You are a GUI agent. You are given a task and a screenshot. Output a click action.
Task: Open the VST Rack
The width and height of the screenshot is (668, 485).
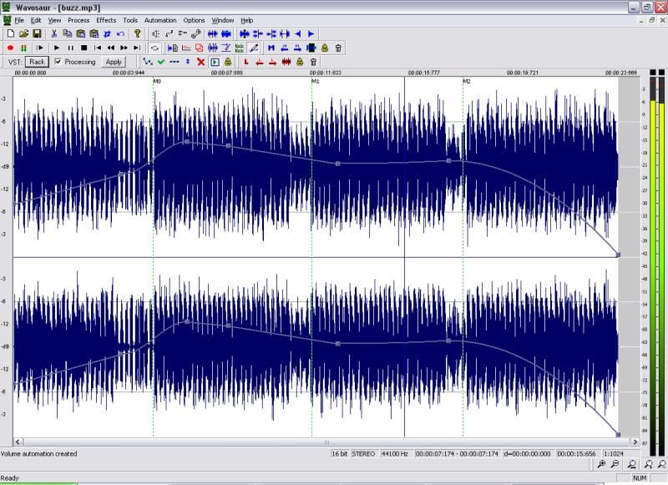click(x=37, y=62)
